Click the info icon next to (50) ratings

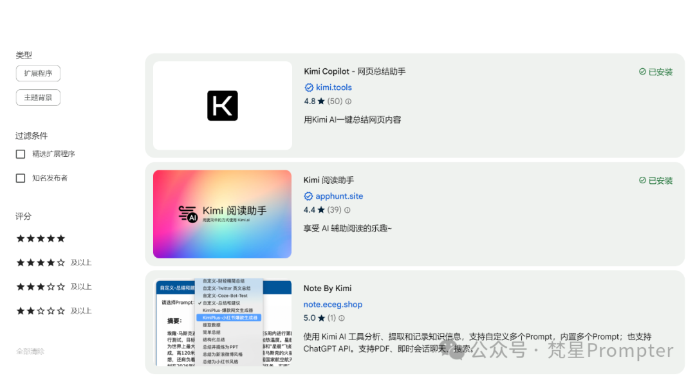click(x=348, y=102)
